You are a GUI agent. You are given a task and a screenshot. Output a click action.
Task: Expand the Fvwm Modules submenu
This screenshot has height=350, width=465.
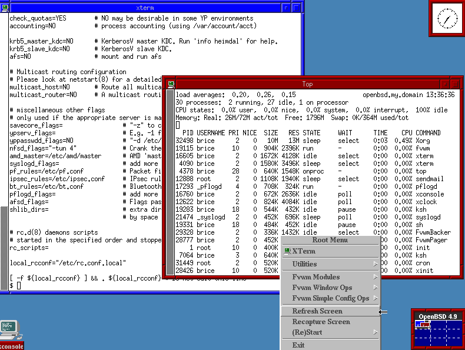(376, 277)
